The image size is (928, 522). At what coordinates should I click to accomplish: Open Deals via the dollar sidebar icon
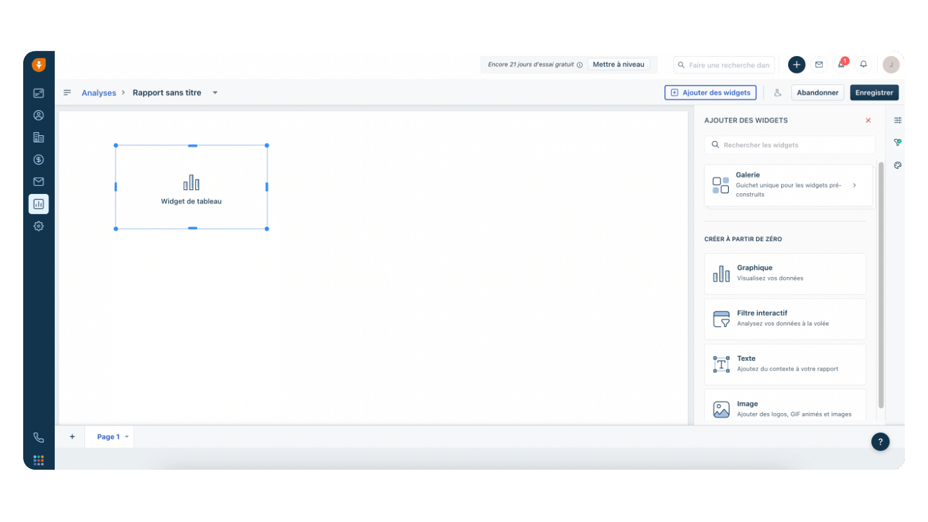coord(39,159)
